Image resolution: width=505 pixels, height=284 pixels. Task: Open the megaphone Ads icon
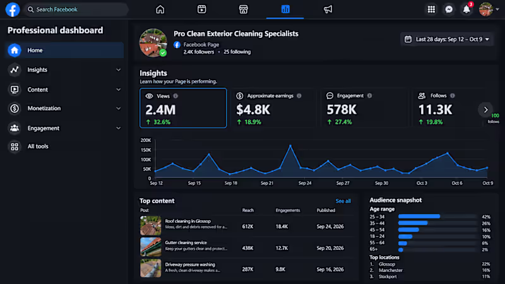coord(328,9)
